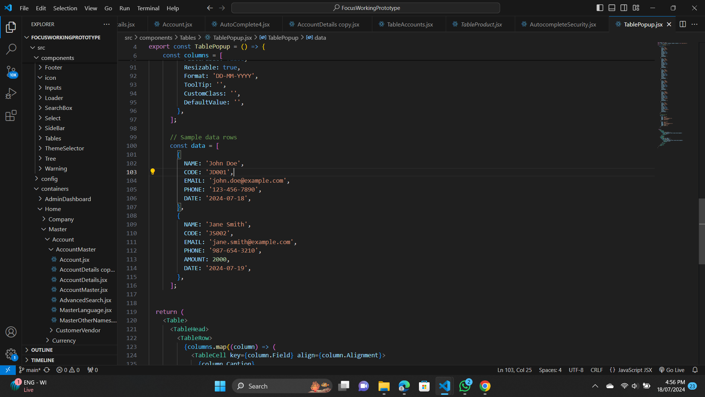Click the editor vertical scrollbar thumb
Image resolution: width=705 pixels, height=397 pixels.
tap(701, 232)
